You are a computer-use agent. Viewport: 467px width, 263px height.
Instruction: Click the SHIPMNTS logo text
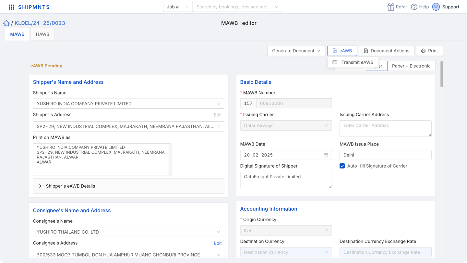[34, 7]
